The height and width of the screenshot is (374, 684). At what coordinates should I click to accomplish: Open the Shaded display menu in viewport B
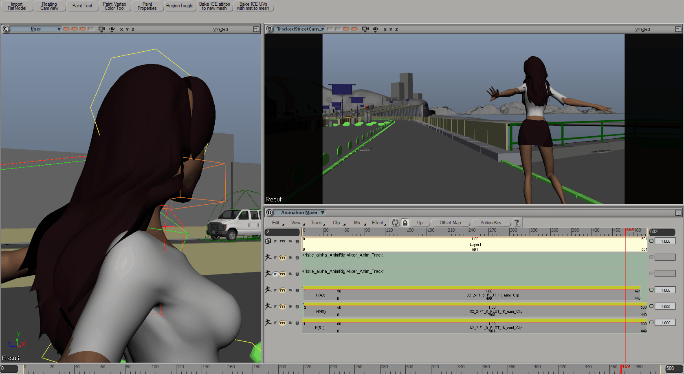642,29
